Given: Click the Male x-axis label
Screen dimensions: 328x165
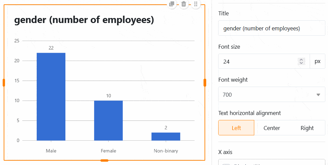Looking at the screenshot, I should (51, 151).
